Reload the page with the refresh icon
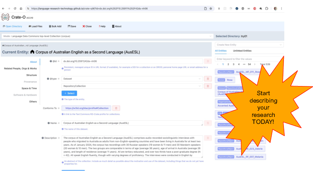The height and width of the screenshot is (176, 313). (x=15, y=9)
